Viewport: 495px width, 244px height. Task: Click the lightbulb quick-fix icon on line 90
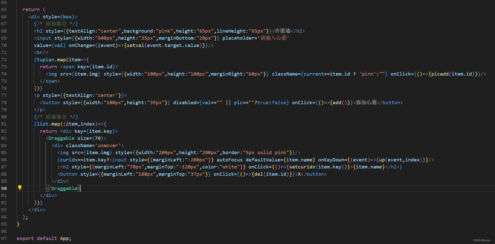coord(20,188)
